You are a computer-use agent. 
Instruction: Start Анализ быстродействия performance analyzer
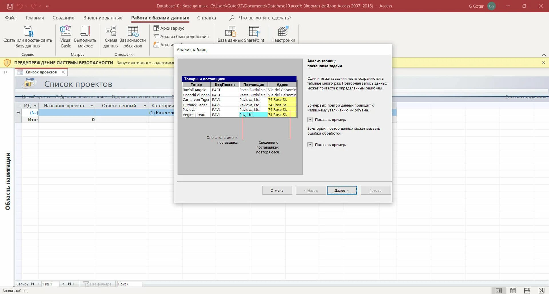(x=181, y=37)
